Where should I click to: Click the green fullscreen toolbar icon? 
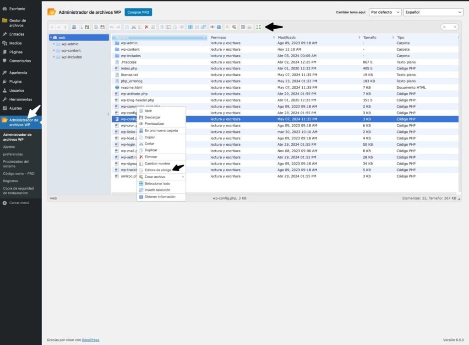click(258, 27)
